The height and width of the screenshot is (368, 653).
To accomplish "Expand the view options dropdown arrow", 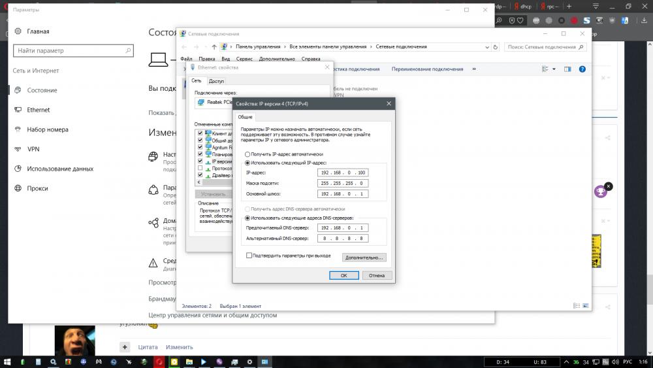I will [554, 69].
